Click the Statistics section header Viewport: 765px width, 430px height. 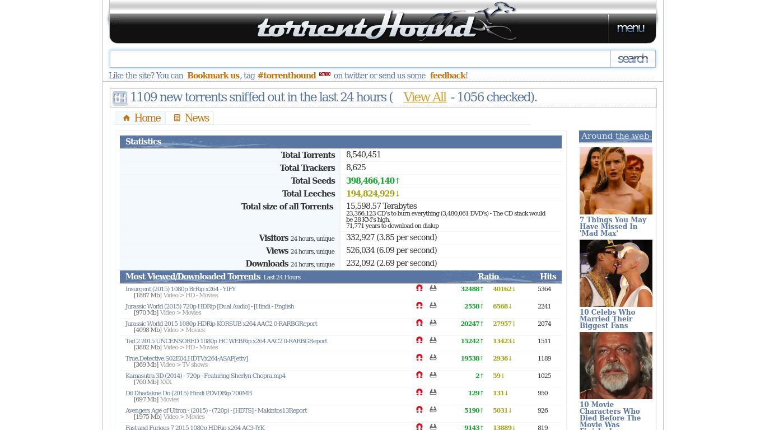pos(340,142)
